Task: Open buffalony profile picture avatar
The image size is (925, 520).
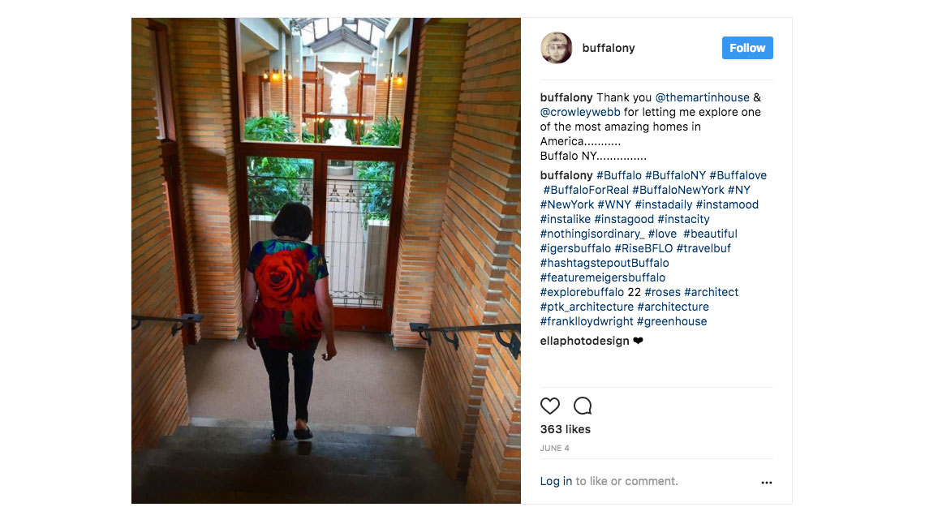Action: pos(557,48)
